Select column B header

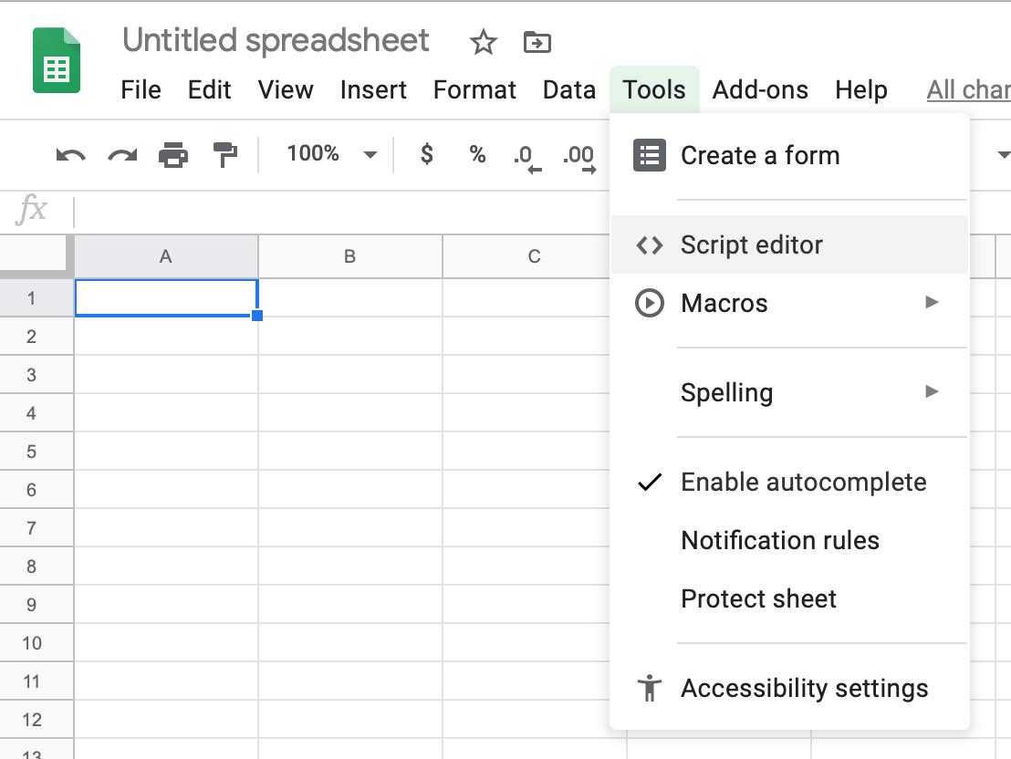(x=350, y=256)
